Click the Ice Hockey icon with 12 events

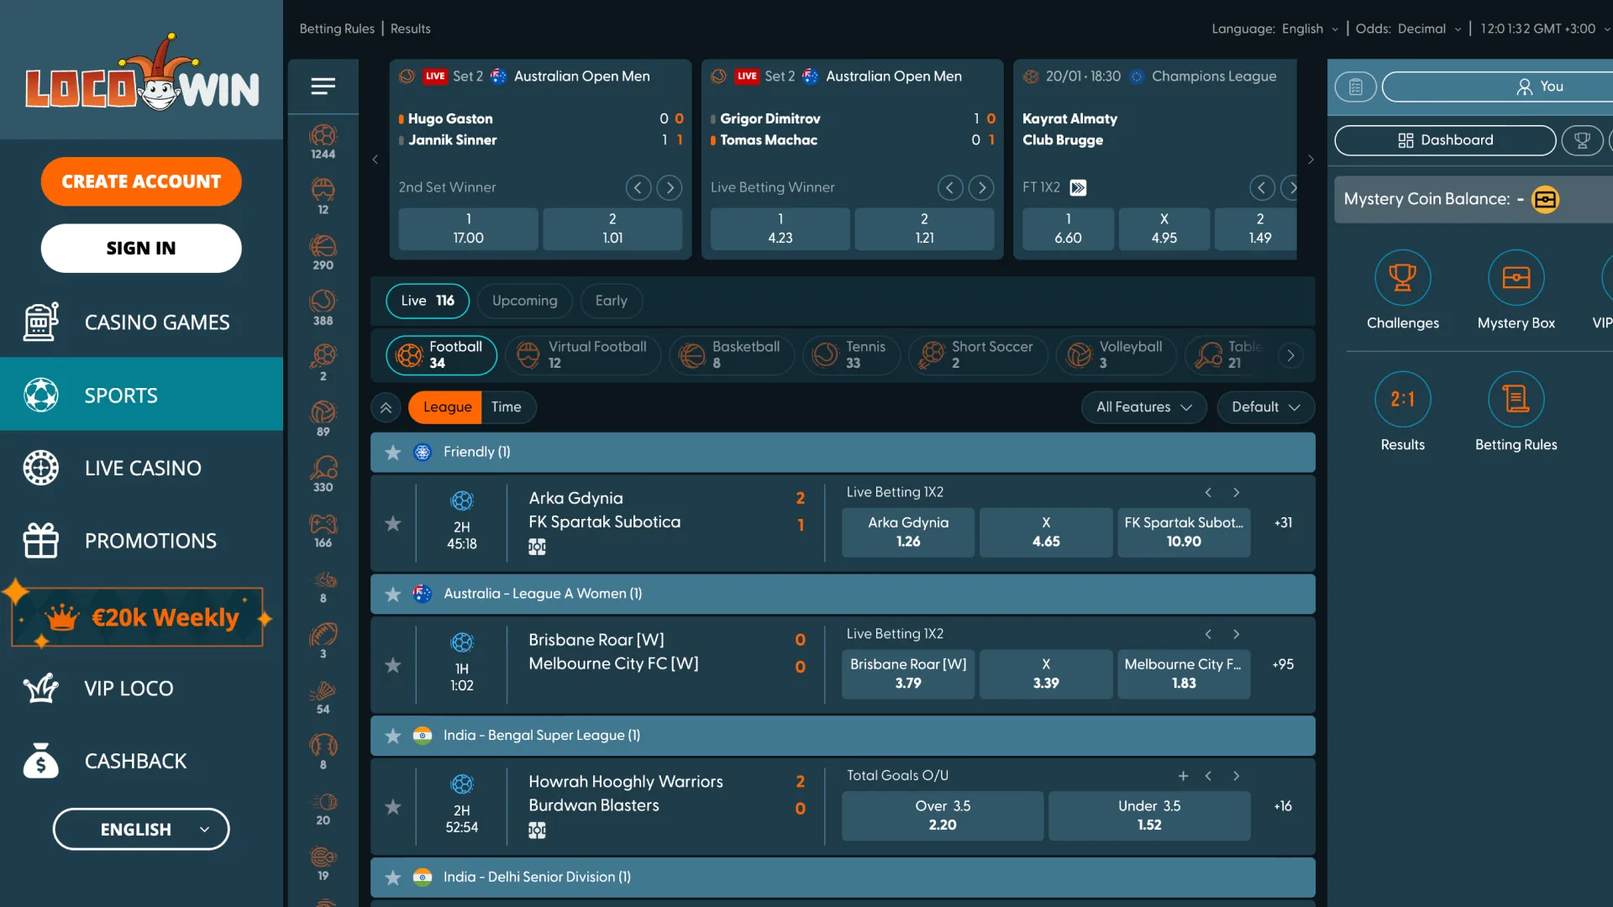tap(323, 191)
